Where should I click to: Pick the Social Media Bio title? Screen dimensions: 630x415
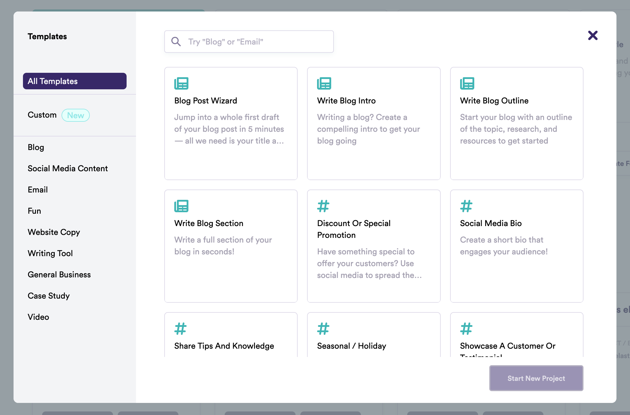[x=491, y=223]
